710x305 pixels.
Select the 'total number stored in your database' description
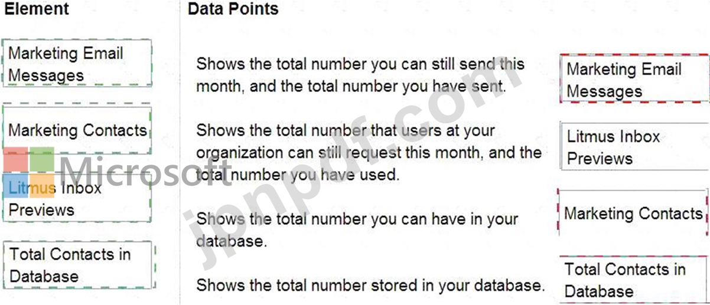point(370,286)
